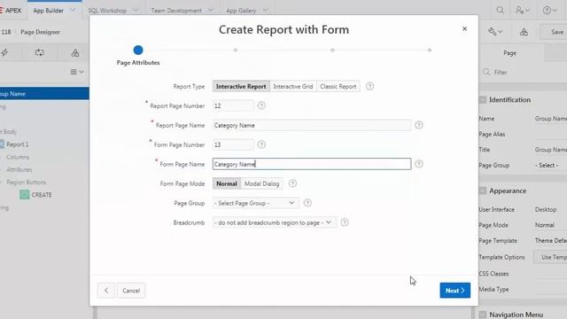Open help for Breadcrumb field
Viewport: 567px width, 319px height.
click(x=345, y=222)
